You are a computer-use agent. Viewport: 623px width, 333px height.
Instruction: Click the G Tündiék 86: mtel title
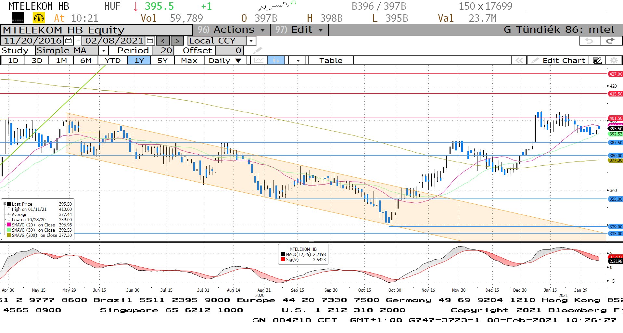(x=559, y=30)
